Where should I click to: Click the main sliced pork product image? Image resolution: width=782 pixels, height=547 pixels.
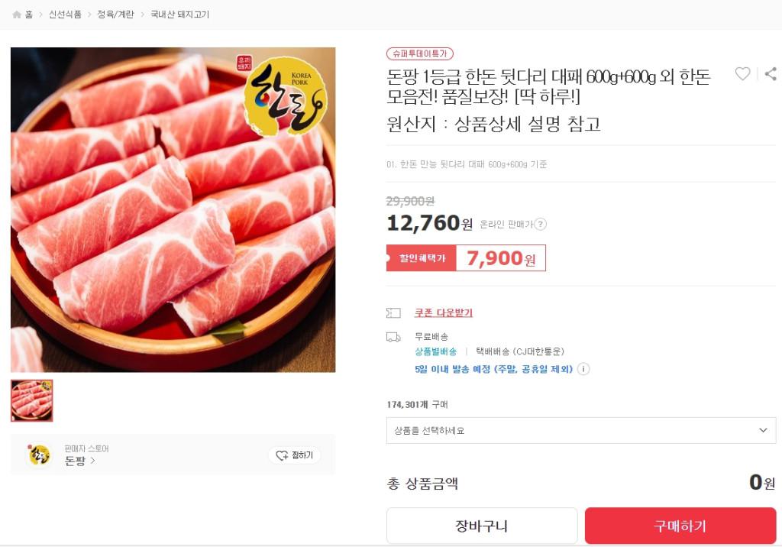pyautogui.click(x=173, y=209)
